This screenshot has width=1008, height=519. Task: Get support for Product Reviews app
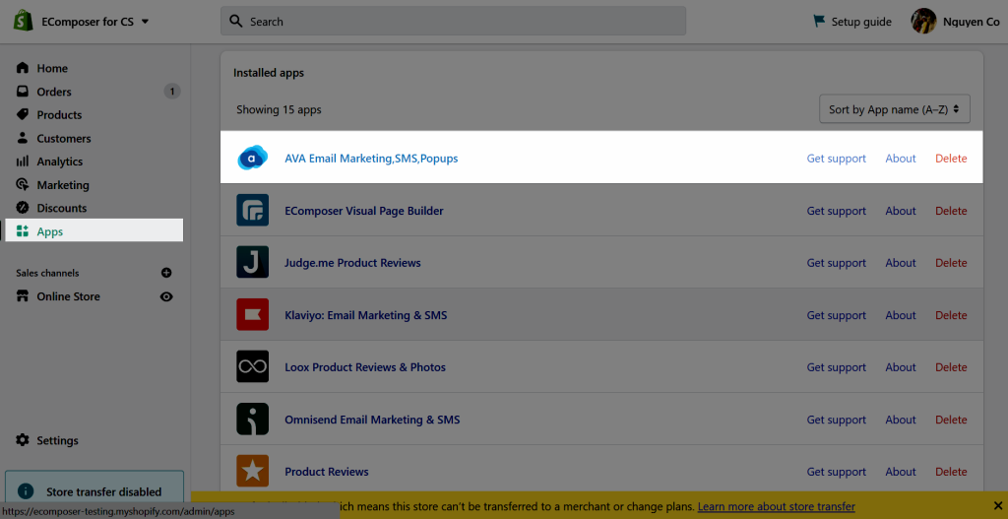[x=837, y=472]
